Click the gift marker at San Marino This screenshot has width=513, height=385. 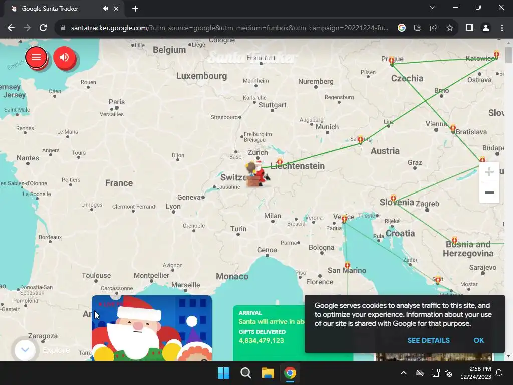[x=347, y=265]
